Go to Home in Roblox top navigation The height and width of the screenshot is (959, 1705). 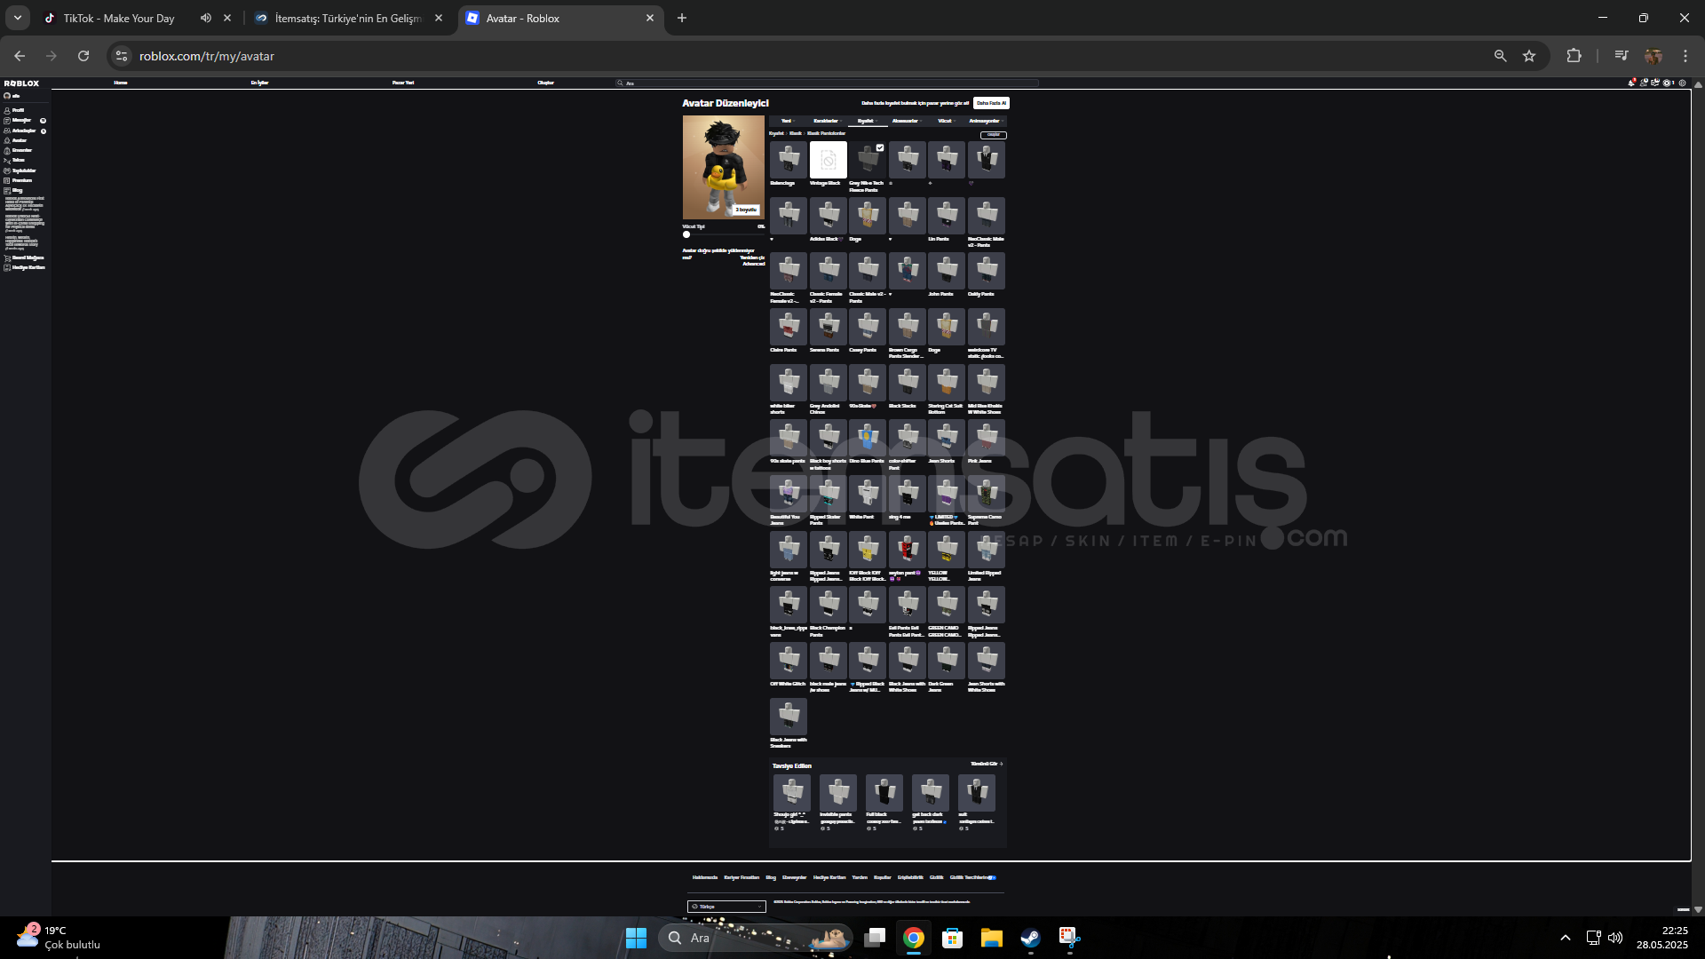click(121, 83)
